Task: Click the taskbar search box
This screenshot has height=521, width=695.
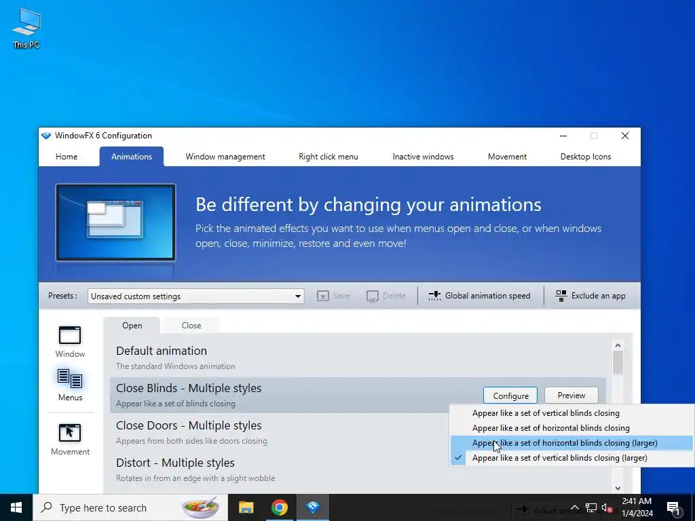Action: click(130, 507)
